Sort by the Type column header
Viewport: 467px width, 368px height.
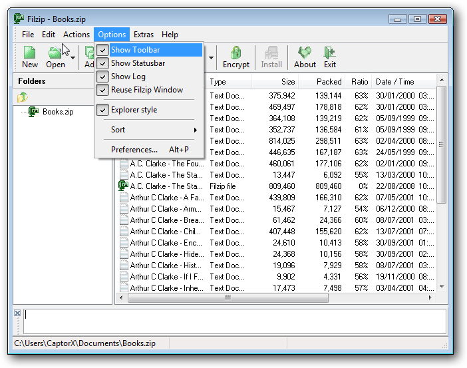click(x=228, y=82)
